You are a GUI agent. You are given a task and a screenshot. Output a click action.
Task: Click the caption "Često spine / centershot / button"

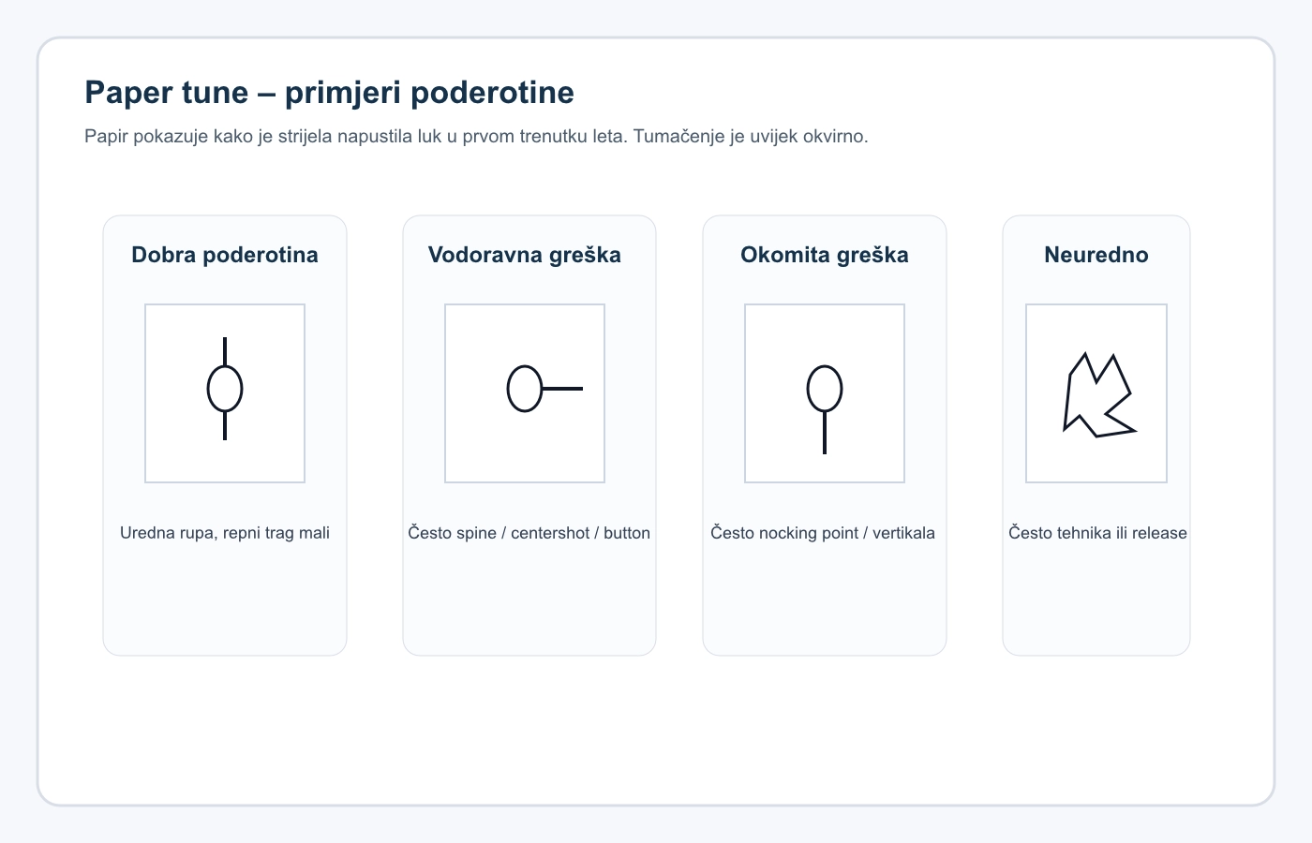click(529, 533)
